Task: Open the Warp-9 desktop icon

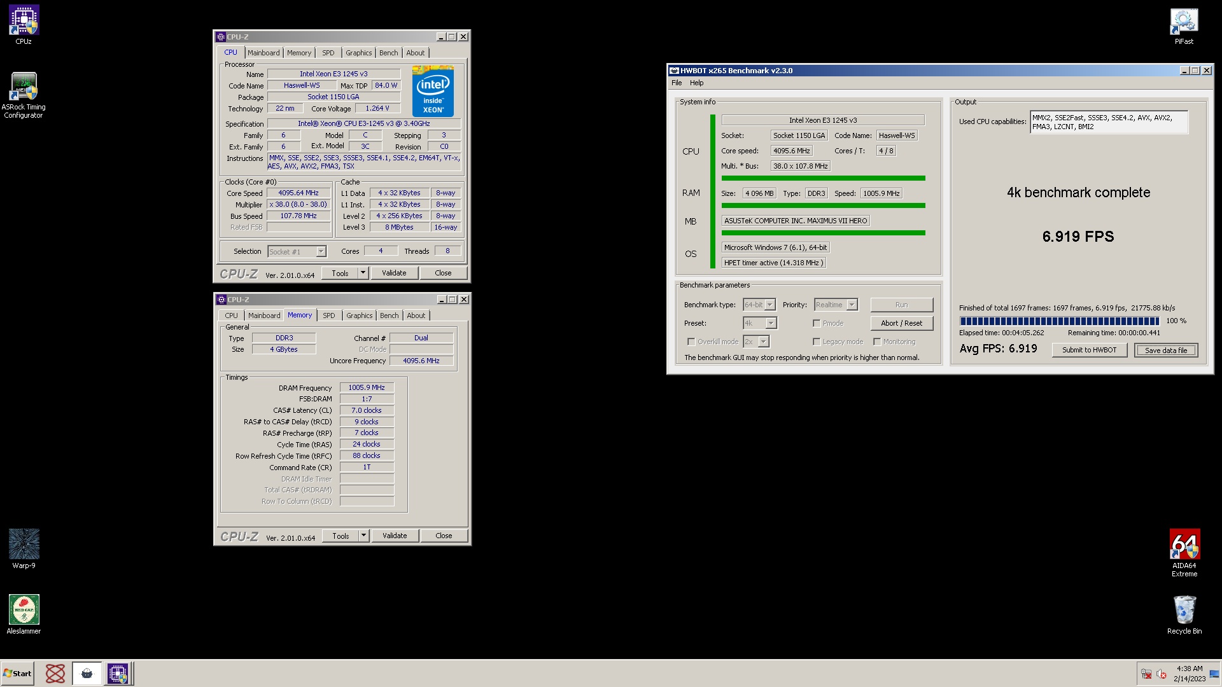Action: 24,549
